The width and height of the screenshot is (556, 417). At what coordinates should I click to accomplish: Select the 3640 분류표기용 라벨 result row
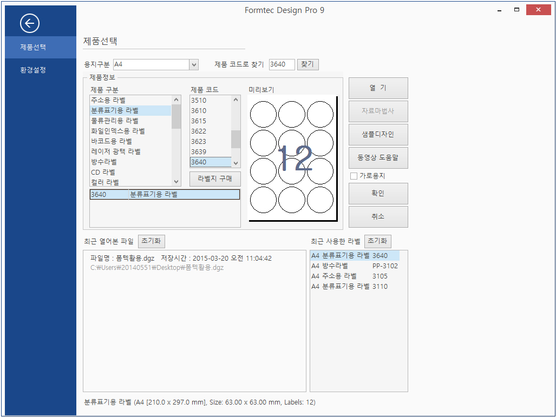[x=165, y=195]
